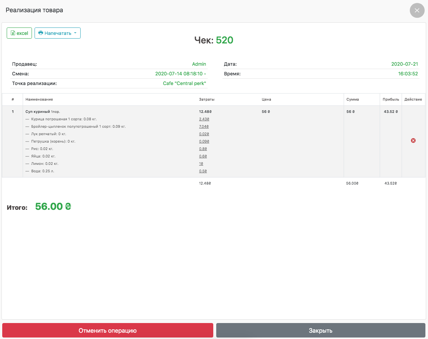This screenshot has height=339, width=428.
Task: Click the Прибыль column header
Action: pyautogui.click(x=390, y=100)
